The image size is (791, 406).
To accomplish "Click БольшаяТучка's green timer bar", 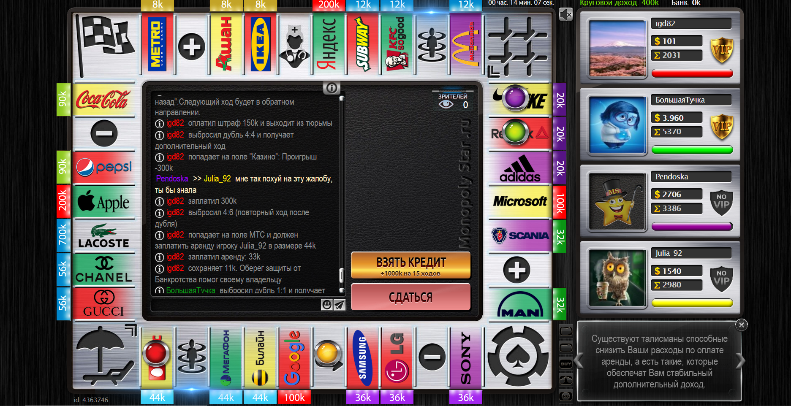I will pyautogui.click(x=692, y=150).
